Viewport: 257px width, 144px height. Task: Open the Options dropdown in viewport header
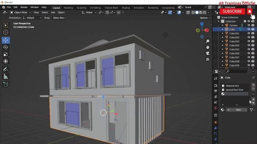pyautogui.click(x=205, y=18)
